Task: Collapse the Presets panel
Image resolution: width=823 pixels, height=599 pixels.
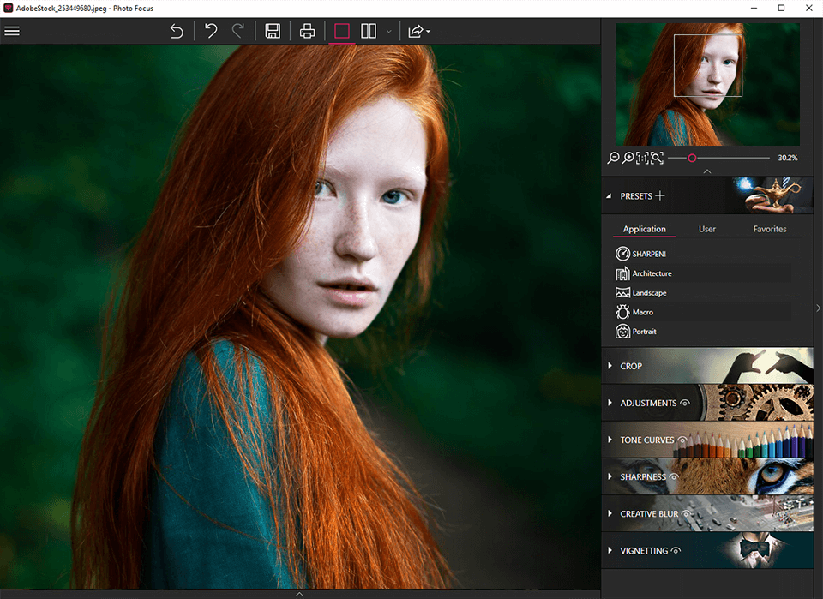Action: [609, 195]
